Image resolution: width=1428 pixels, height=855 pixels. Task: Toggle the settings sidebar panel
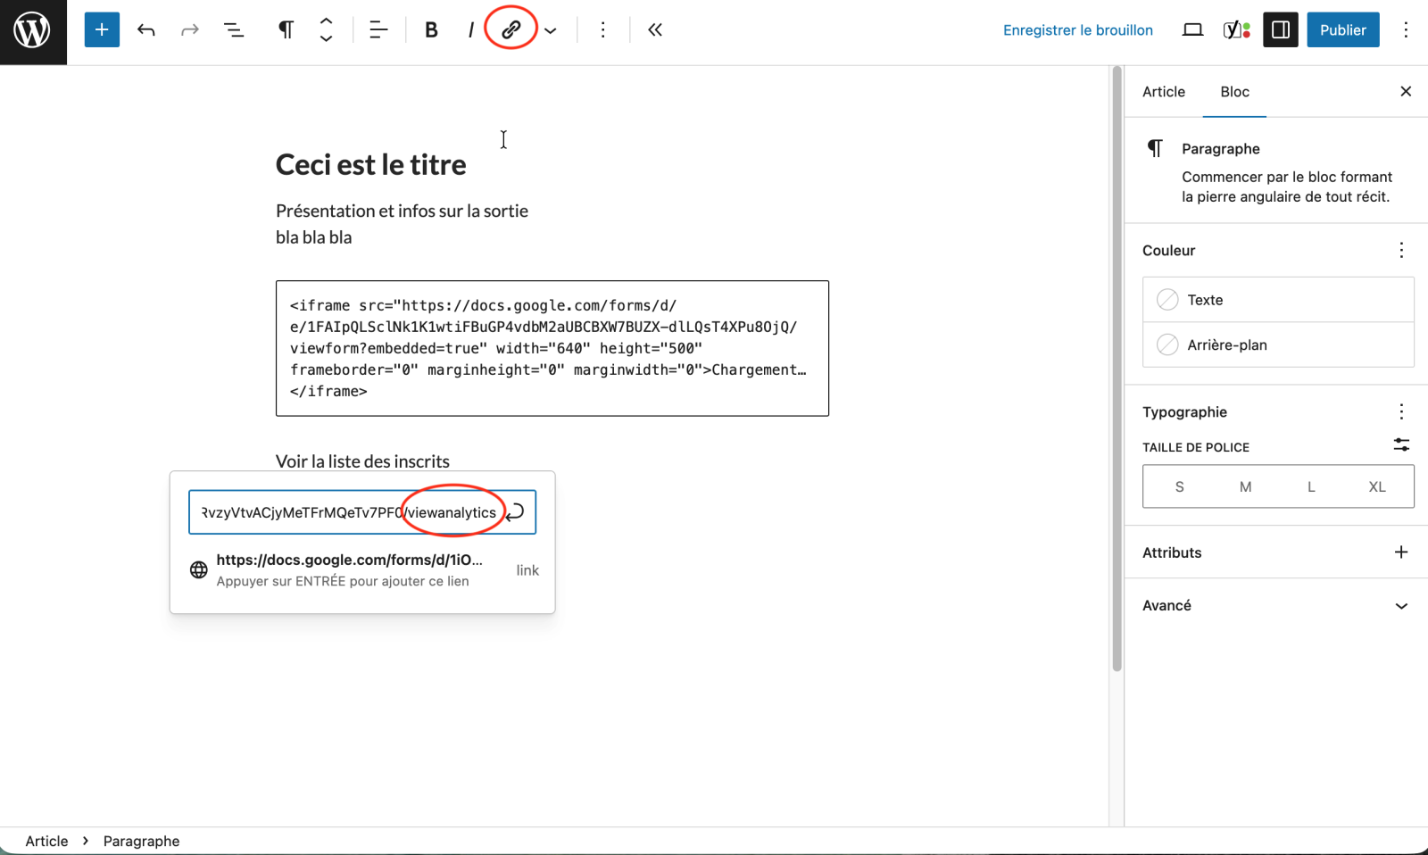(1280, 30)
